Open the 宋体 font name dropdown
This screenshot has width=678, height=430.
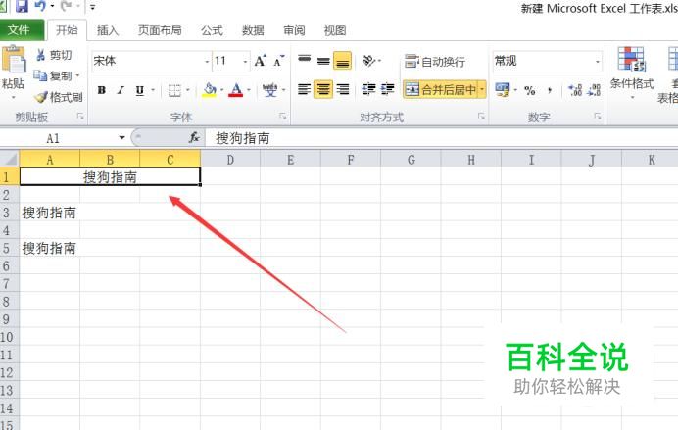tap(207, 62)
